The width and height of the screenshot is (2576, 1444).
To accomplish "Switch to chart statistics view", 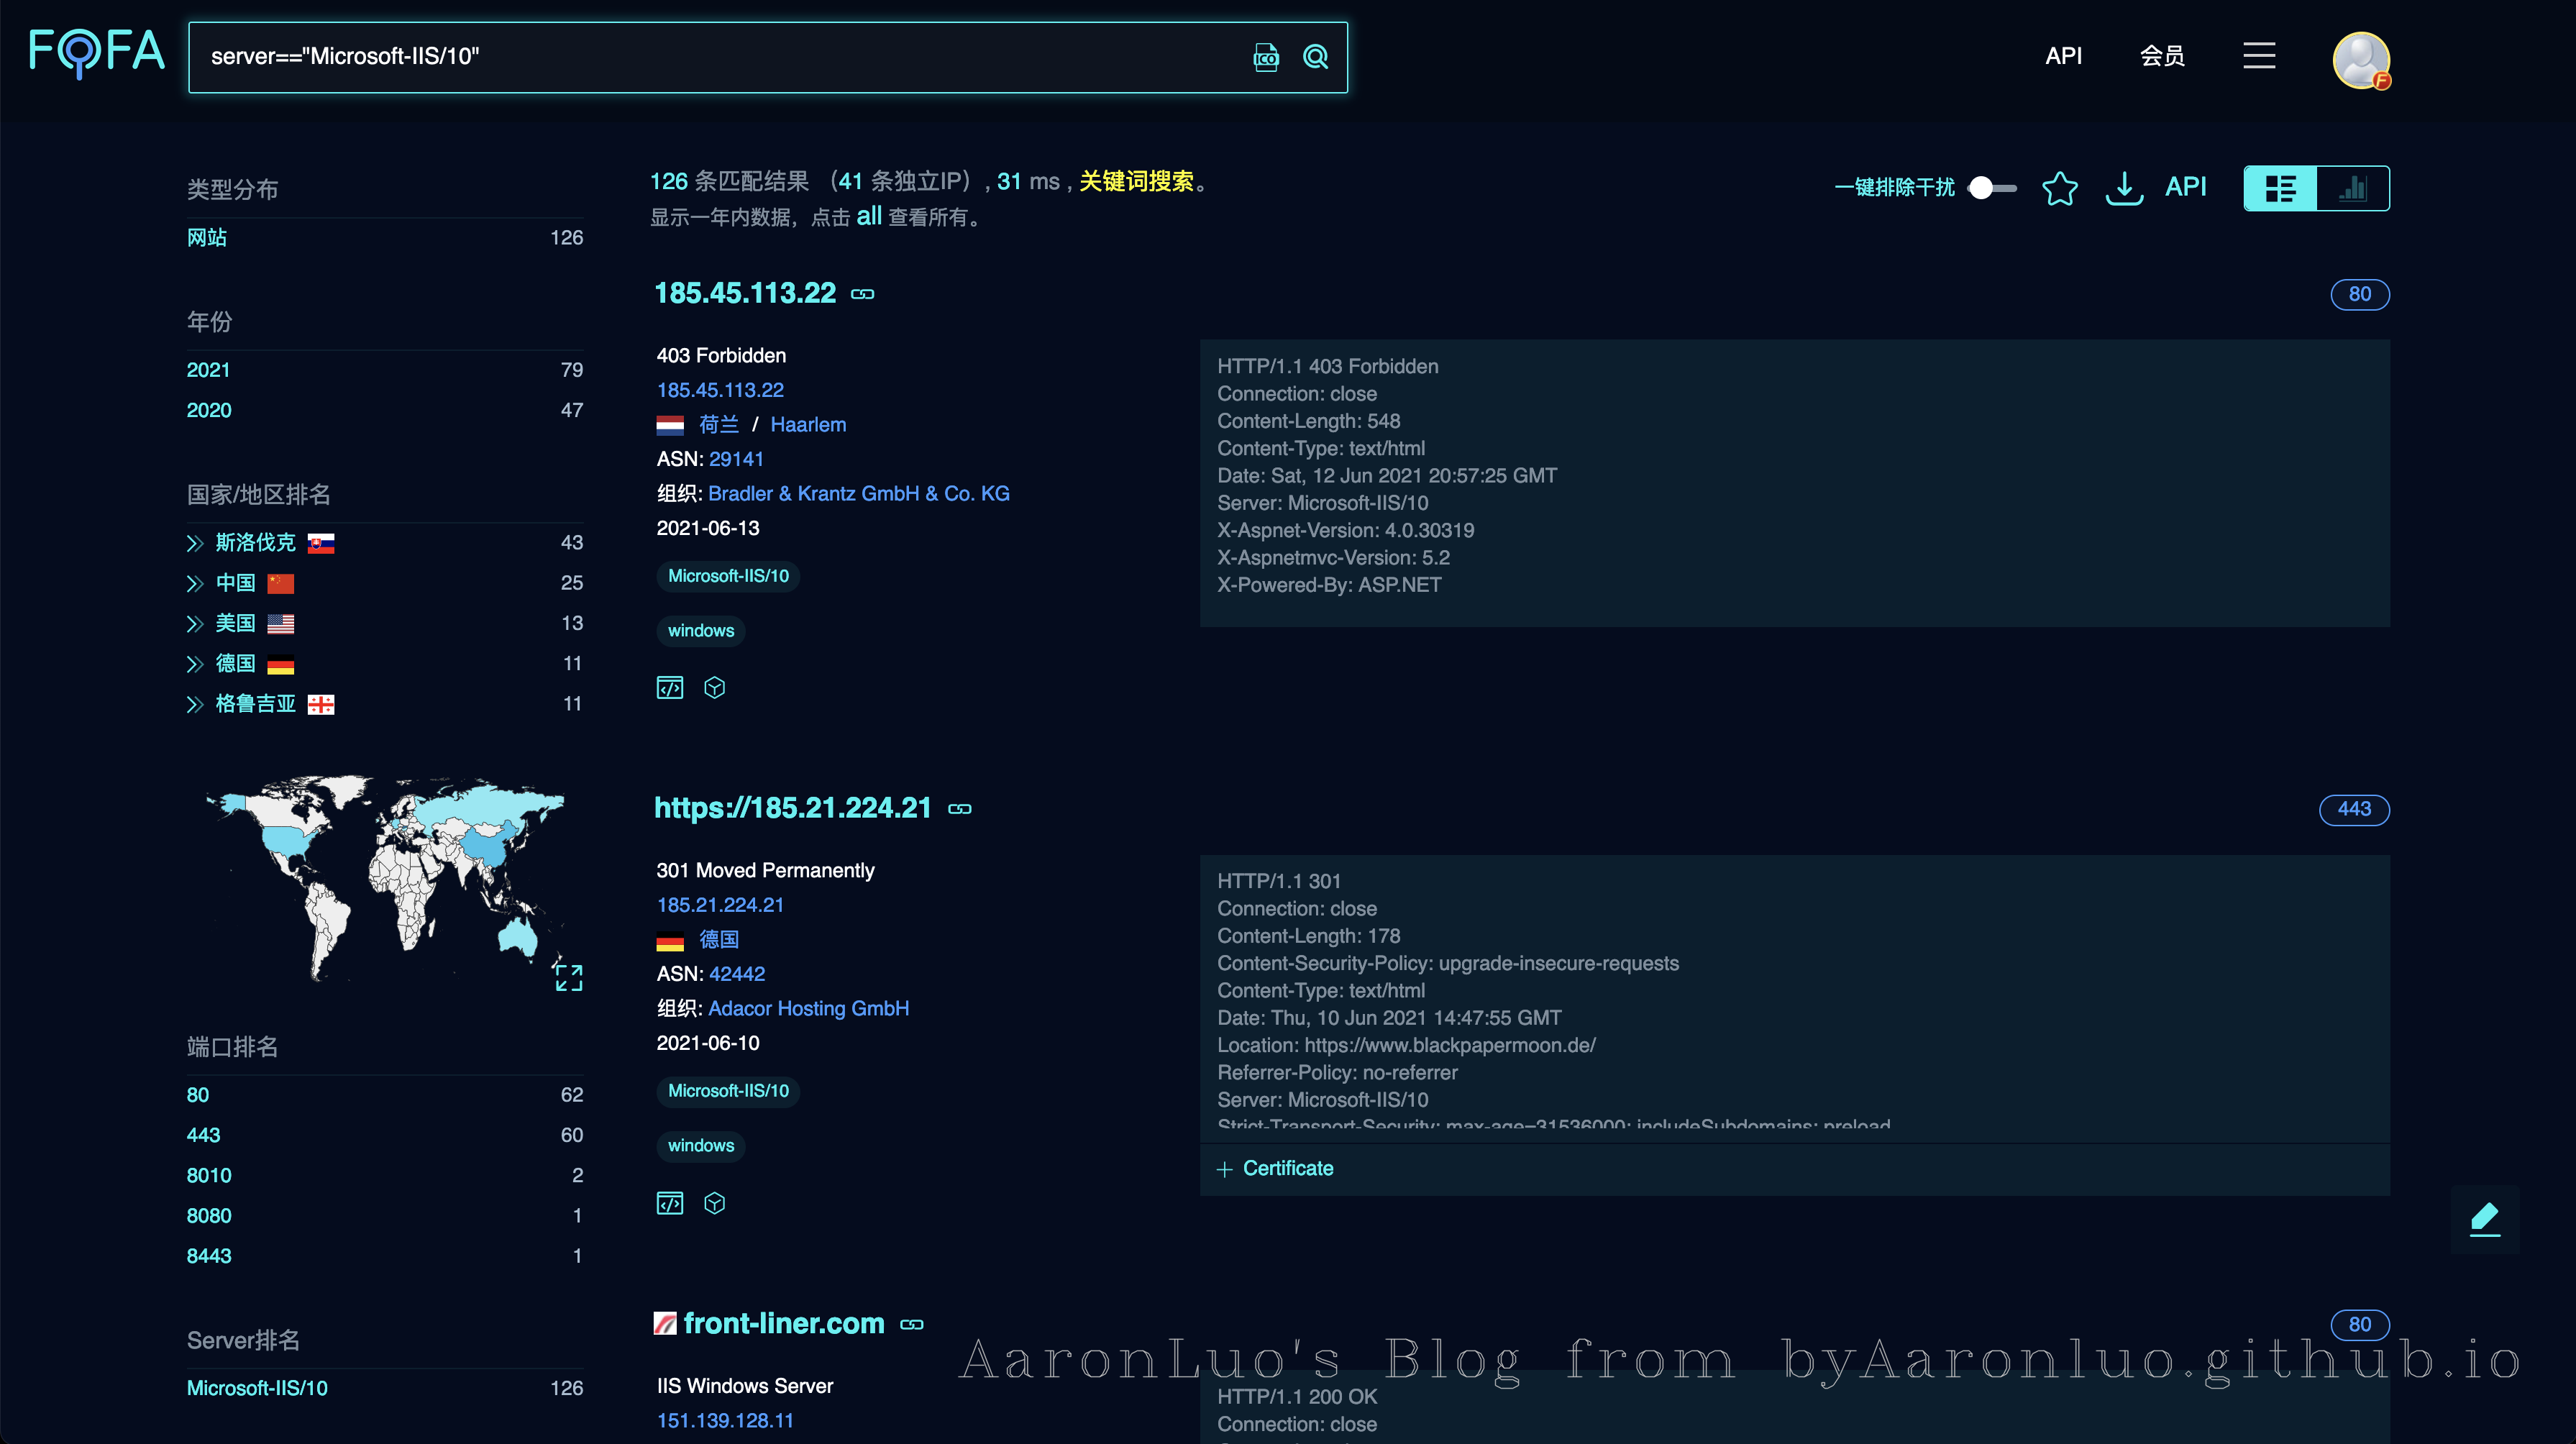I will pyautogui.click(x=2353, y=188).
